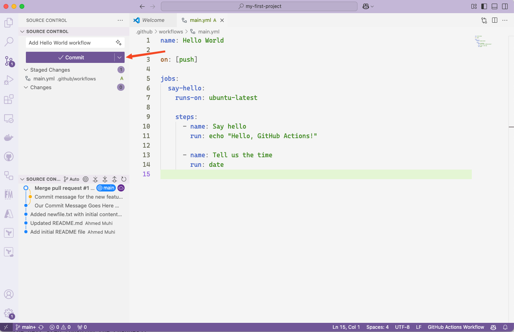514x332 pixels.
Task: Click the notifications bell in status bar
Action: click(x=505, y=327)
